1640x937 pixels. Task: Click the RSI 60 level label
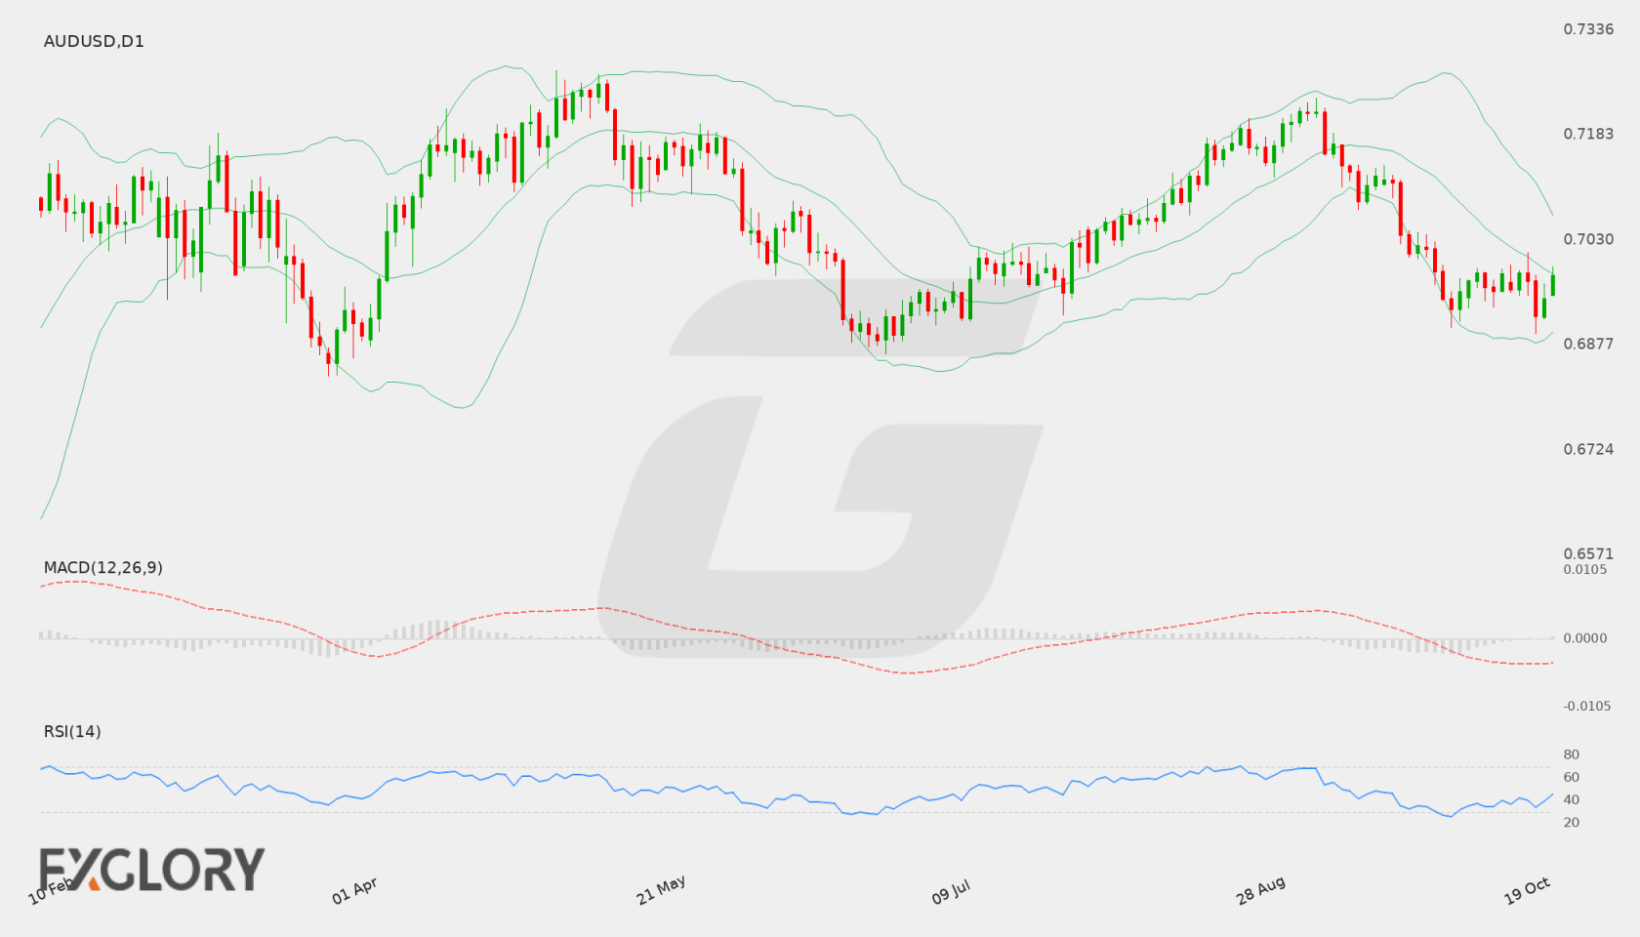[x=1572, y=777]
